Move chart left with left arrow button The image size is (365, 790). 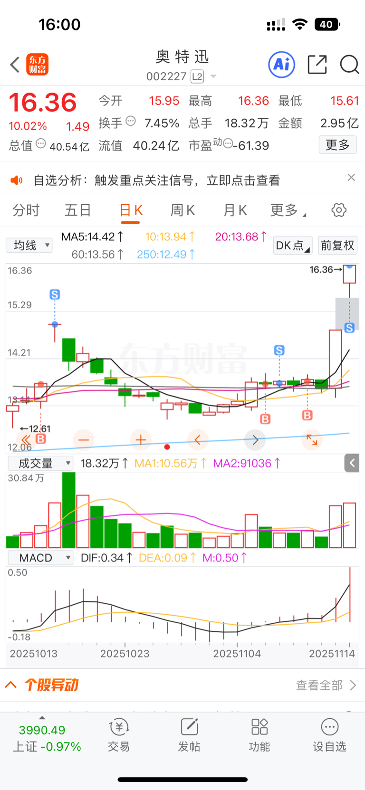pos(198,440)
